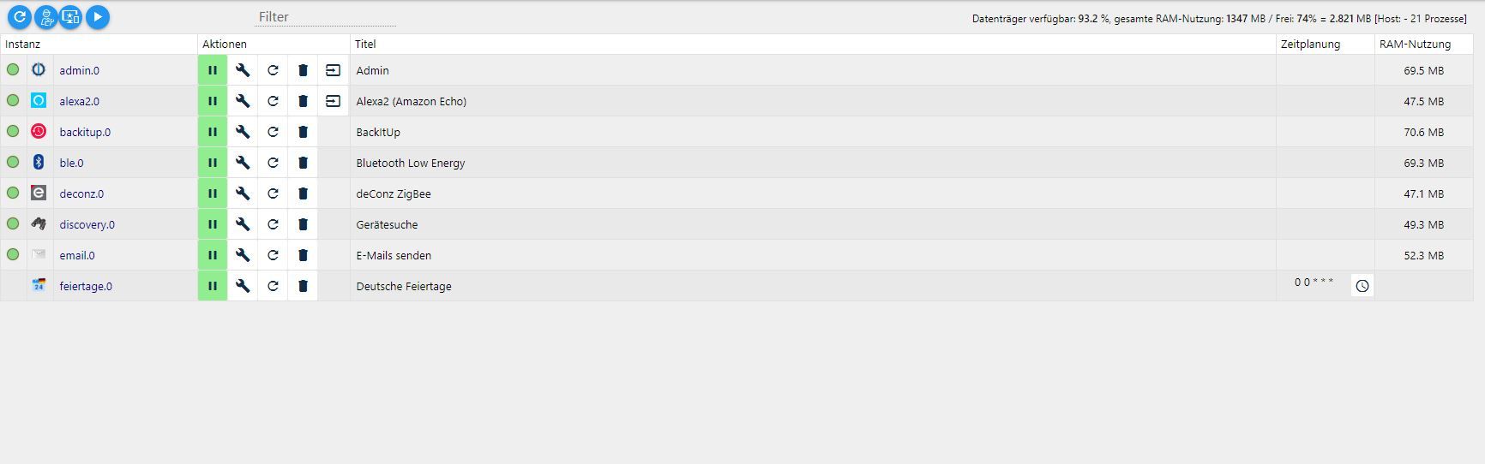Screen dimensions: 1485x464
Task: Sort by the Titel column header
Action: click(365, 44)
